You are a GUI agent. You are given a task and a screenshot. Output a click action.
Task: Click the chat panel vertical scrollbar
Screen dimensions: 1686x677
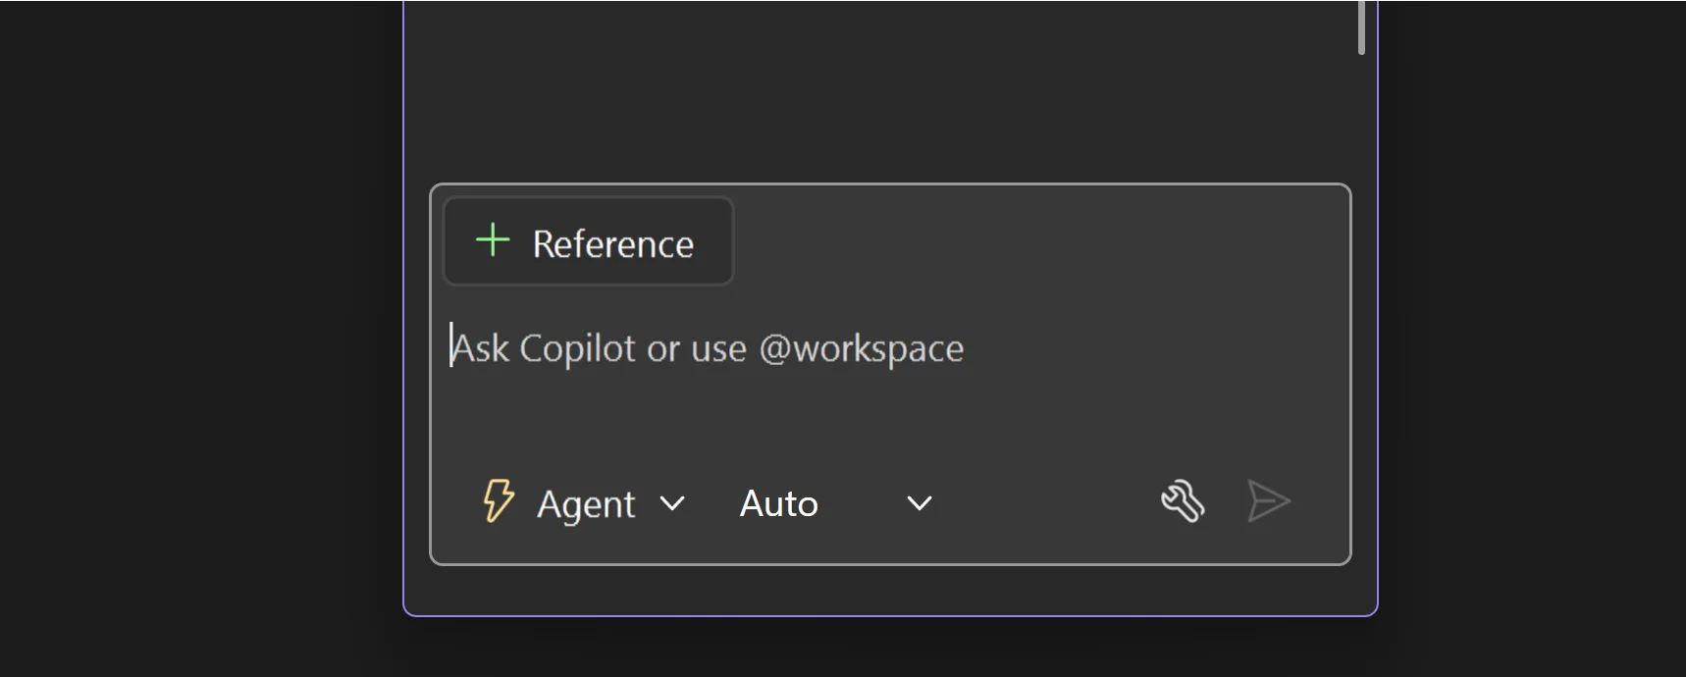tap(1361, 27)
